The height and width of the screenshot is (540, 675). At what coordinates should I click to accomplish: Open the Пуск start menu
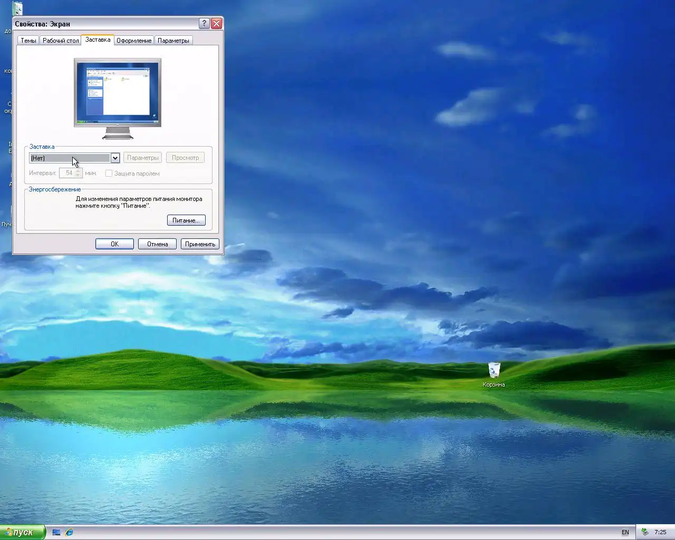23,532
